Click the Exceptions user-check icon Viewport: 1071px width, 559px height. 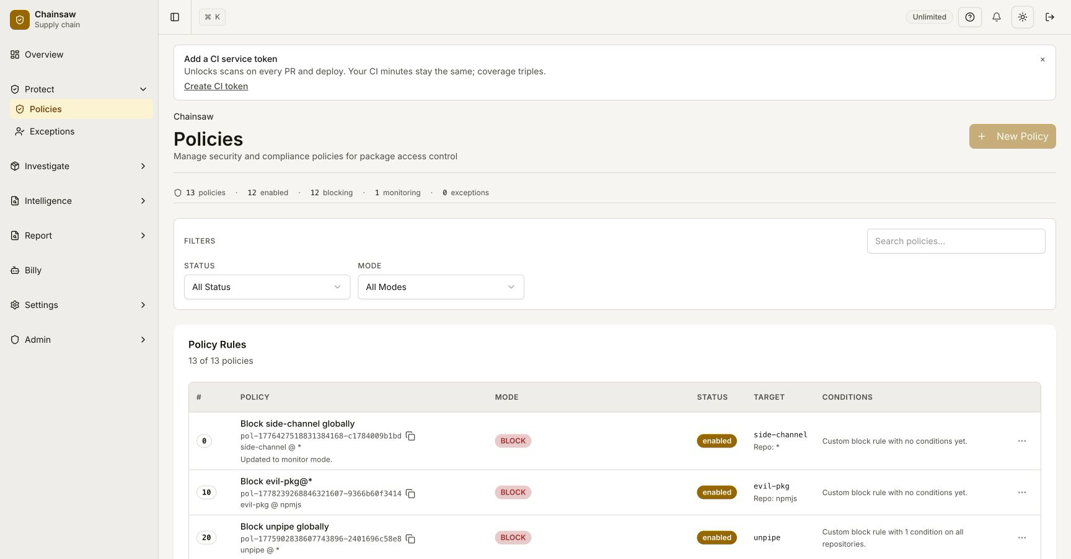20,131
